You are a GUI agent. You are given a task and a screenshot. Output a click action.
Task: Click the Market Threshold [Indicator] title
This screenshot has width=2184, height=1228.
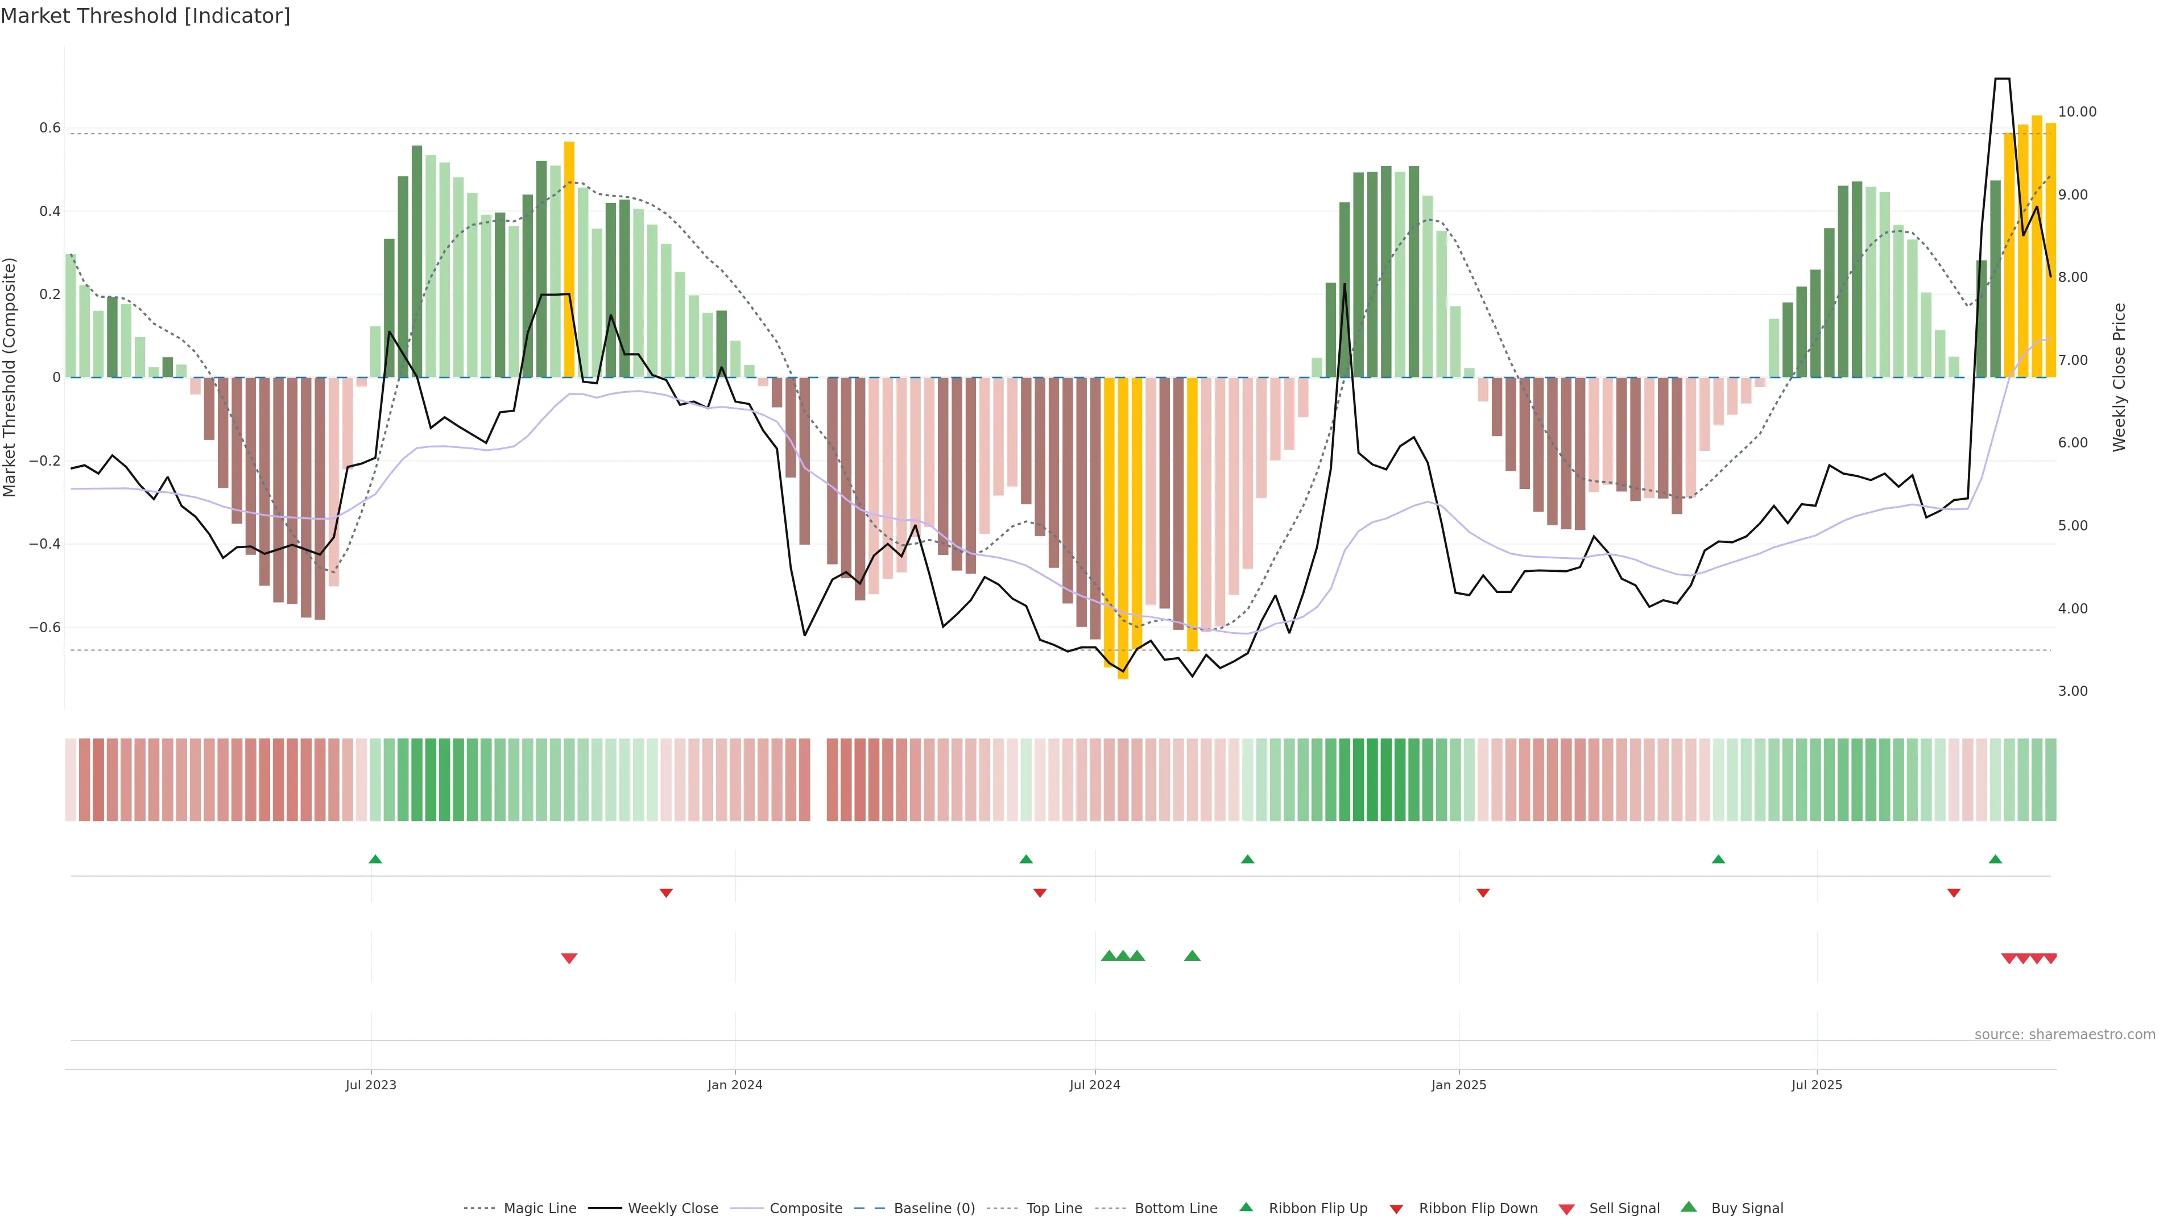145,16
